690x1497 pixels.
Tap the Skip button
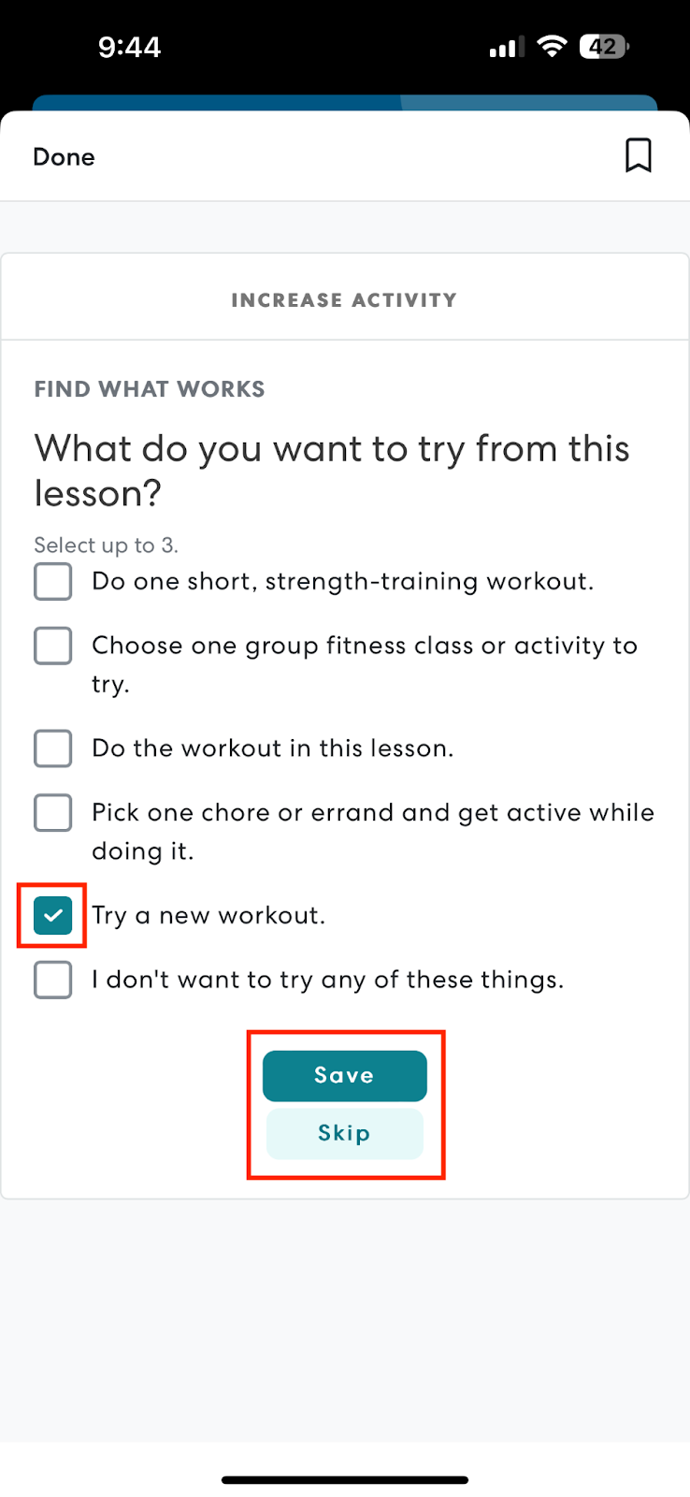[345, 1133]
